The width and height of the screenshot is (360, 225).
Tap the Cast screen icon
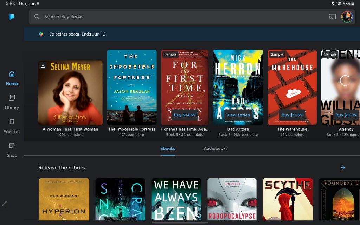coord(332,17)
